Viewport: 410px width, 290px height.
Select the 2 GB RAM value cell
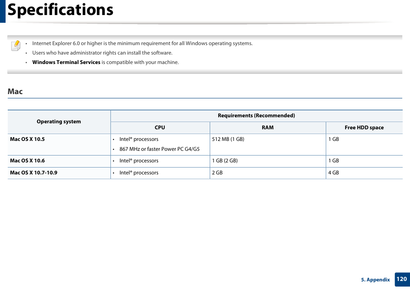pos(217,172)
